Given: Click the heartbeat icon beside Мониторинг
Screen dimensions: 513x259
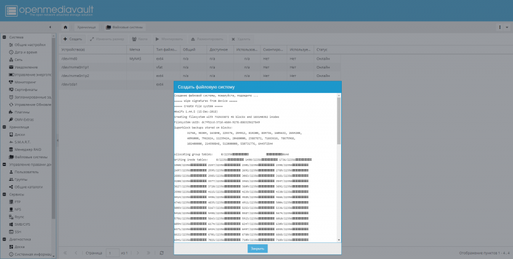Looking at the screenshot, I should [x=11, y=82].
